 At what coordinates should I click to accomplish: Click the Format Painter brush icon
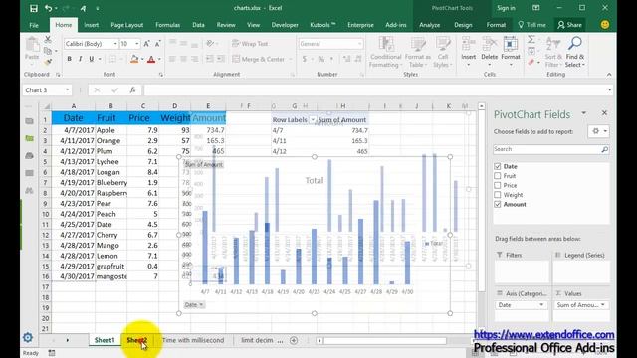click(x=48, y=62)
